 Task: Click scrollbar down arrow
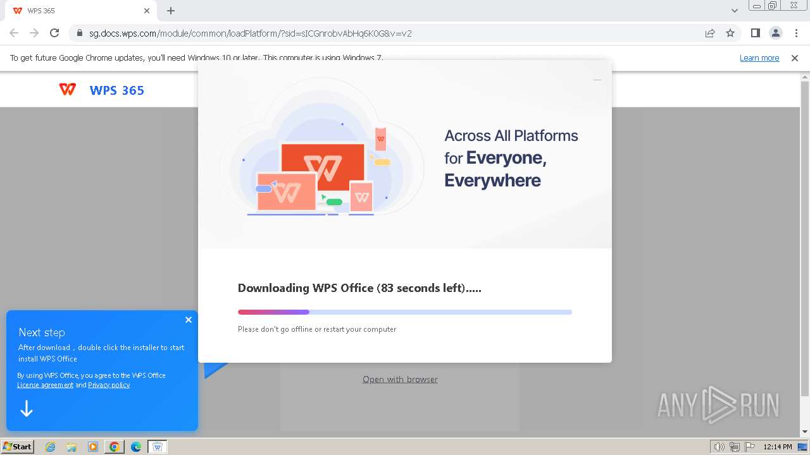click(805, 432)
